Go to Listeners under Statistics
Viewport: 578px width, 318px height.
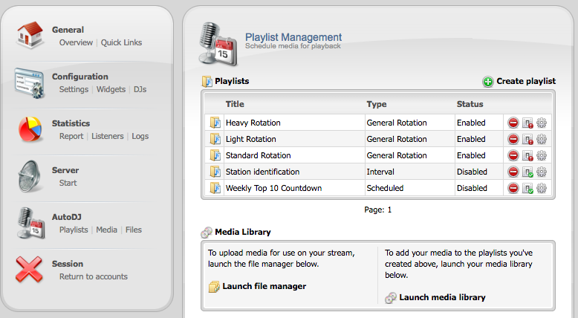coord(108,136)
